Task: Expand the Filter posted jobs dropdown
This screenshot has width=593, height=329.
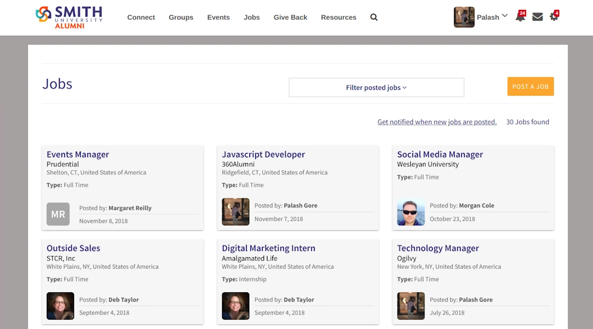Action: pyautogui.click(x=376, y=88)
